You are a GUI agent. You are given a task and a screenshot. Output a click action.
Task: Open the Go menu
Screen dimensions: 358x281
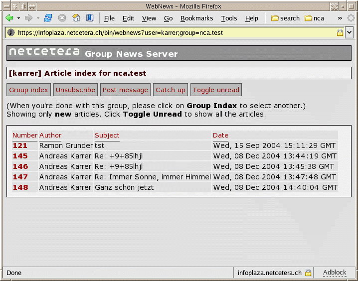pos(168,18)
